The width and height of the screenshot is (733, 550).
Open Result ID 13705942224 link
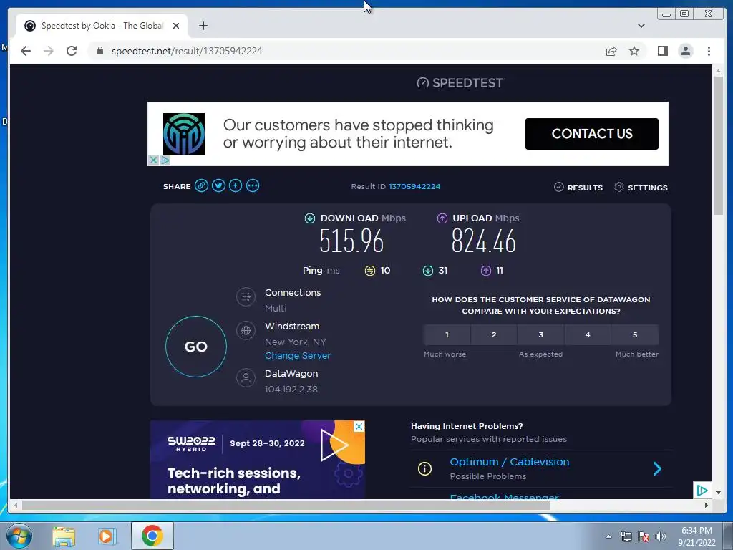tap(414, 186)
